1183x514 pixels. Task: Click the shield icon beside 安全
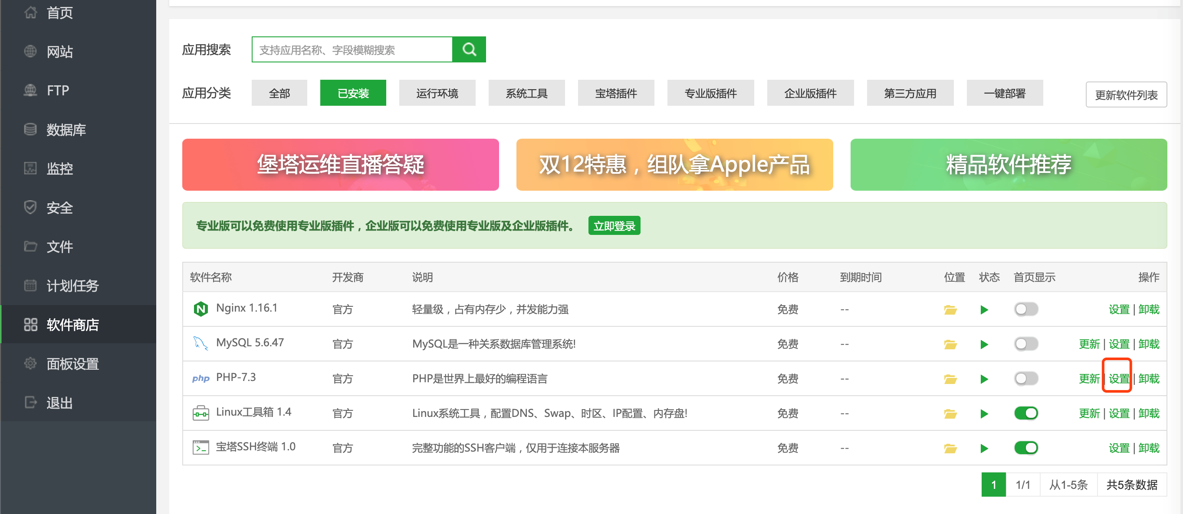point(30,207)
